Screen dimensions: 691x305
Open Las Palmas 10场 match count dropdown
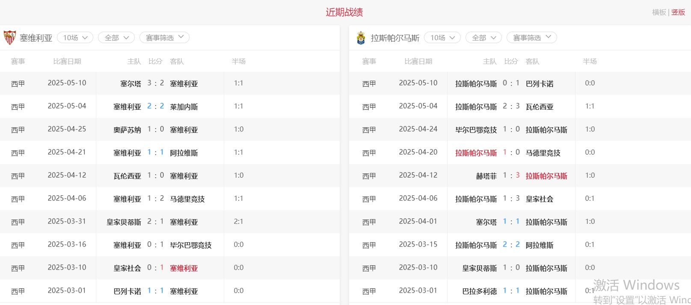tap(442, 38)
